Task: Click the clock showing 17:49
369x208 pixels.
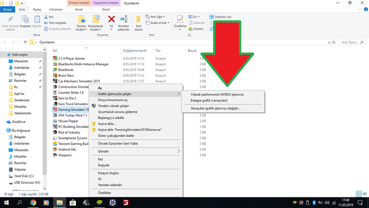Action: 346,200
